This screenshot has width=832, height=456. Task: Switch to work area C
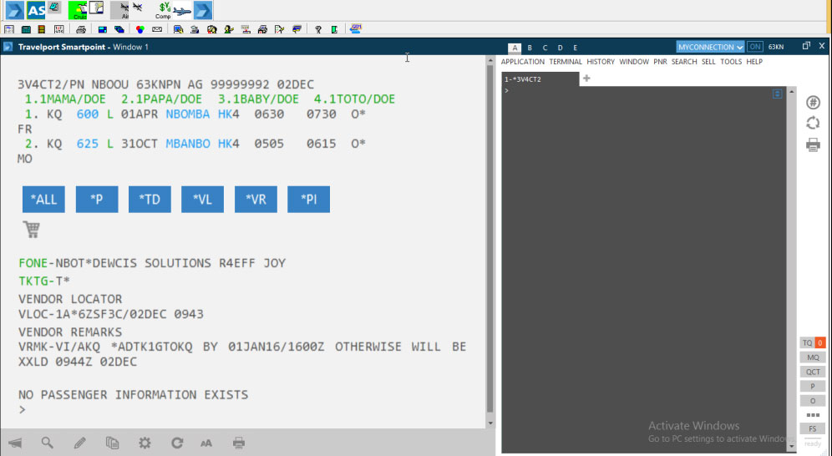[545, 48]
